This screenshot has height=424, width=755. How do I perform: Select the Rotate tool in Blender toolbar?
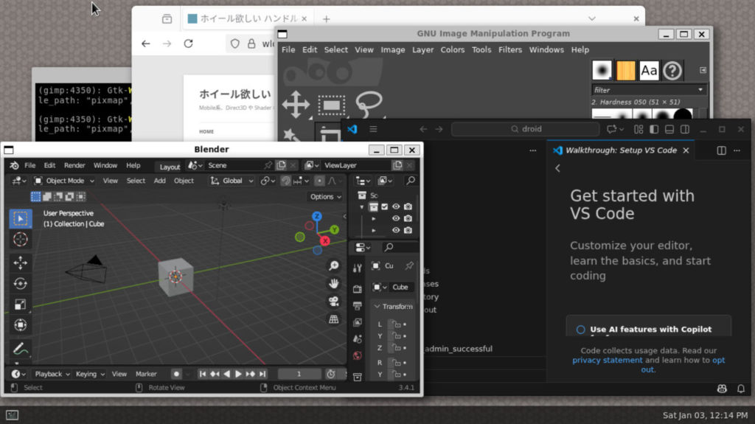20,283
